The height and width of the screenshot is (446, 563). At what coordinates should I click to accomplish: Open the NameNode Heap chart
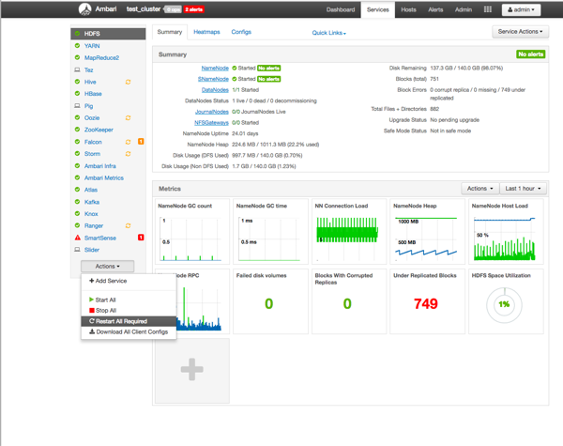click(427, 231)
